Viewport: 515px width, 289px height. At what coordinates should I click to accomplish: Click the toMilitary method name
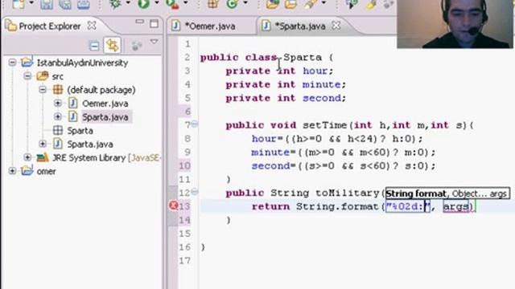point(348,193)
